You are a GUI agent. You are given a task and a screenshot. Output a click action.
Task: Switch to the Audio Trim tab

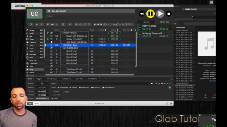[79, 79]
